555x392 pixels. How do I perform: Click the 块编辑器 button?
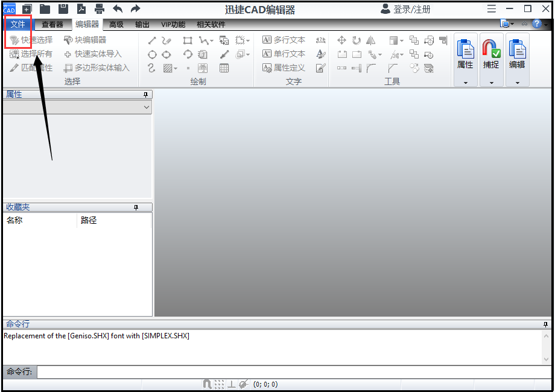pos(85,40)
